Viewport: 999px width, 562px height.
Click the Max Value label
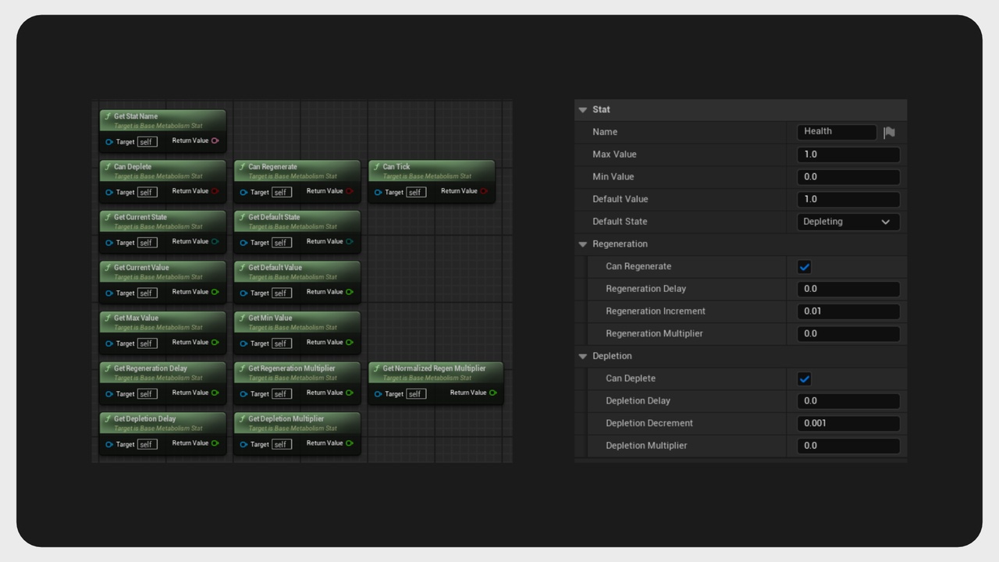tap(614, 155)
